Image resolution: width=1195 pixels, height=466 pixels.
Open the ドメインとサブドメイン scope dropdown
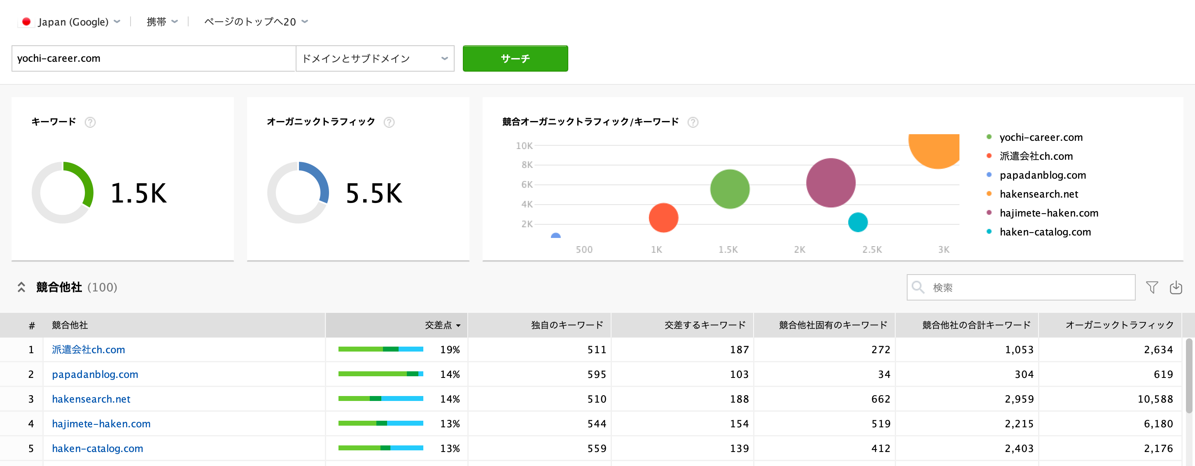point(375,58)
